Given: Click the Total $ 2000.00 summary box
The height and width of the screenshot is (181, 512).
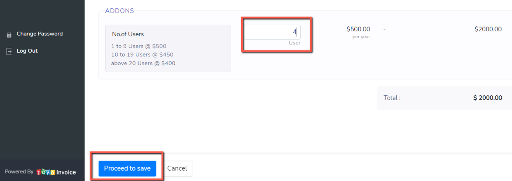Looking at the screenshot, I should (x=444, y=98).
